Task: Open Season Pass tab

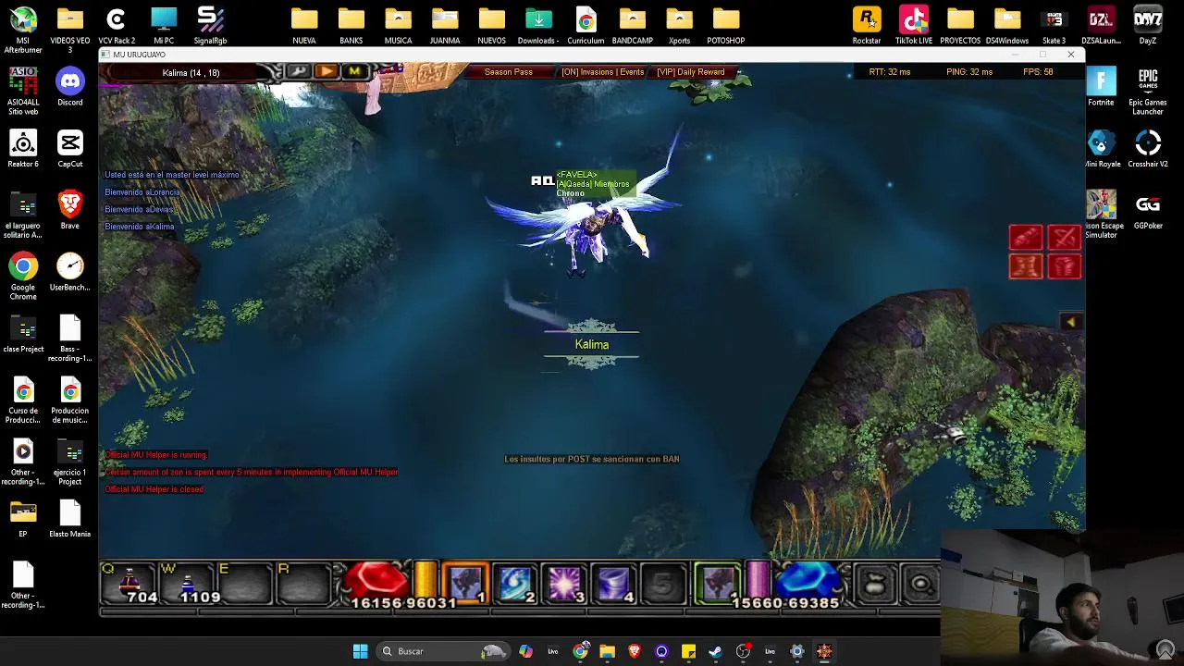Action: click(x=508, y=72)
